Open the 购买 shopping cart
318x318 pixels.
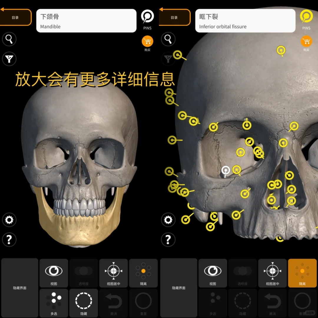point(147,41)
